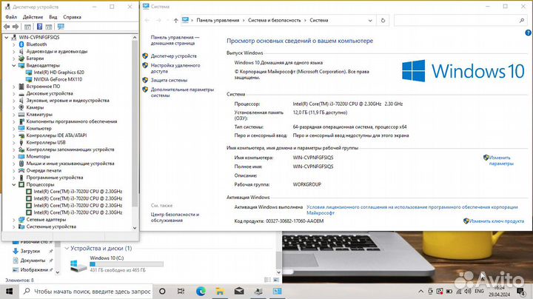Select Загрузки in Explorer sidebar
Screen dimensions: 533x299
(x=30, y=251)
